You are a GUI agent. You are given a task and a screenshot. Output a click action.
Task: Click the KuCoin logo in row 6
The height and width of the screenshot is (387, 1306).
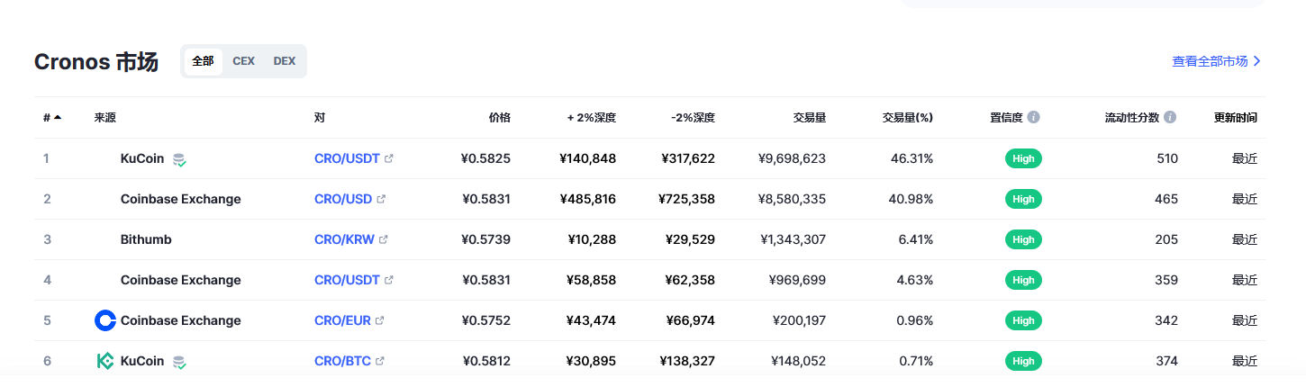(105, 361)
